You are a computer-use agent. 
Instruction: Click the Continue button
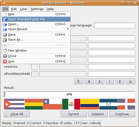pos(122,114)
